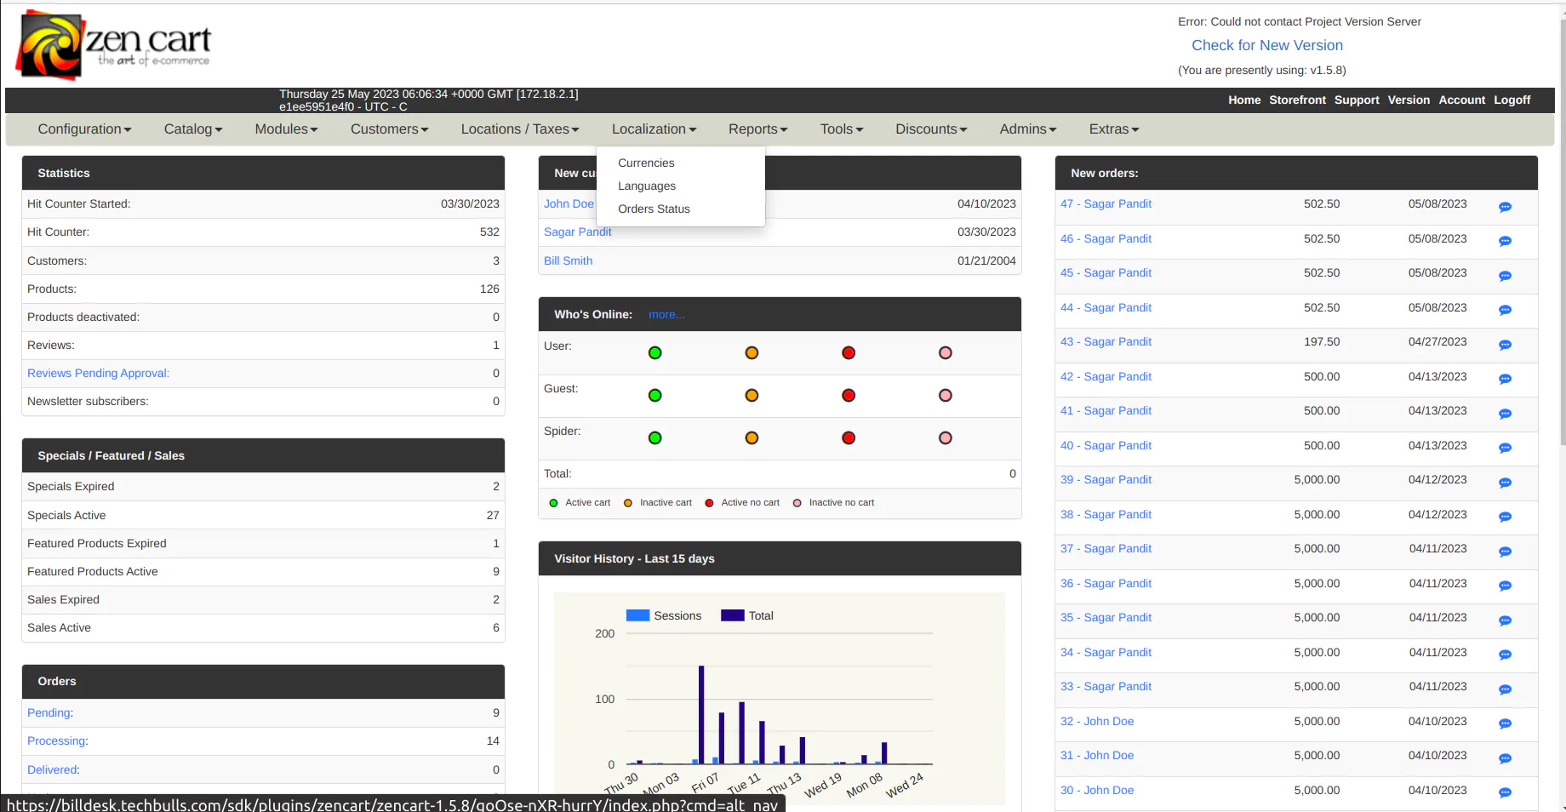Click Spider row orange inactive cart indicator
Image resolution: width=1566 pixels, height=812 pixels.
point(752,437)
